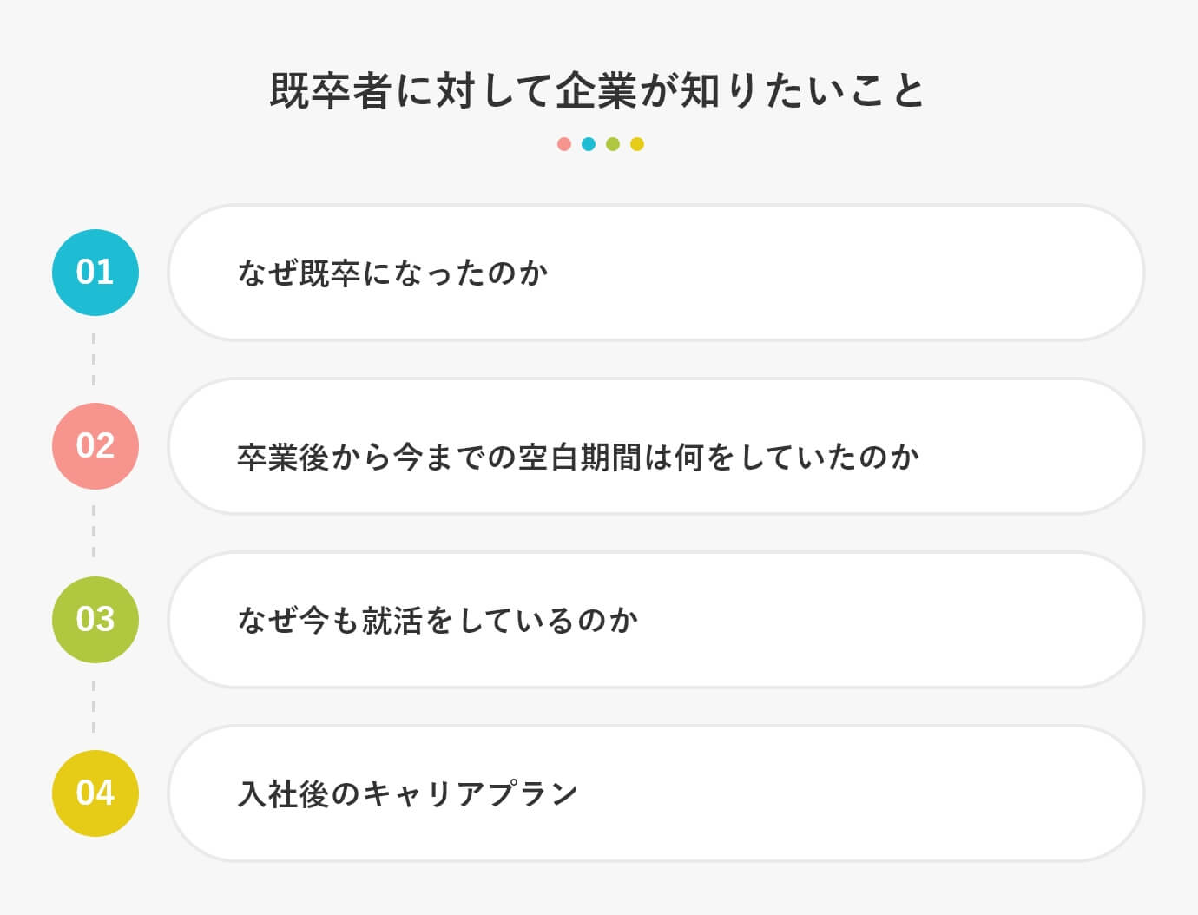Click the pink 02 circle badge
The image size is (1198, 915).
pyautogui.click(x=95, y=446)
